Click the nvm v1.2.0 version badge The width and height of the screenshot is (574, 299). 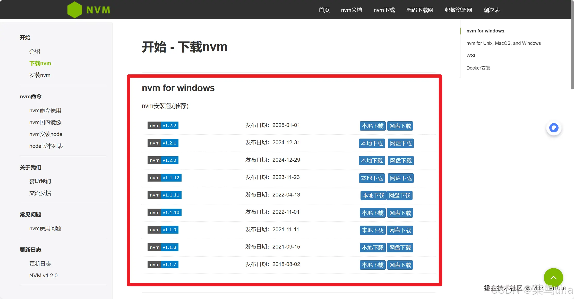163,160
